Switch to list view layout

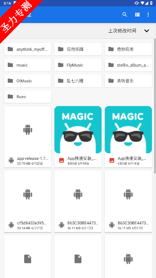click(137, 15)
